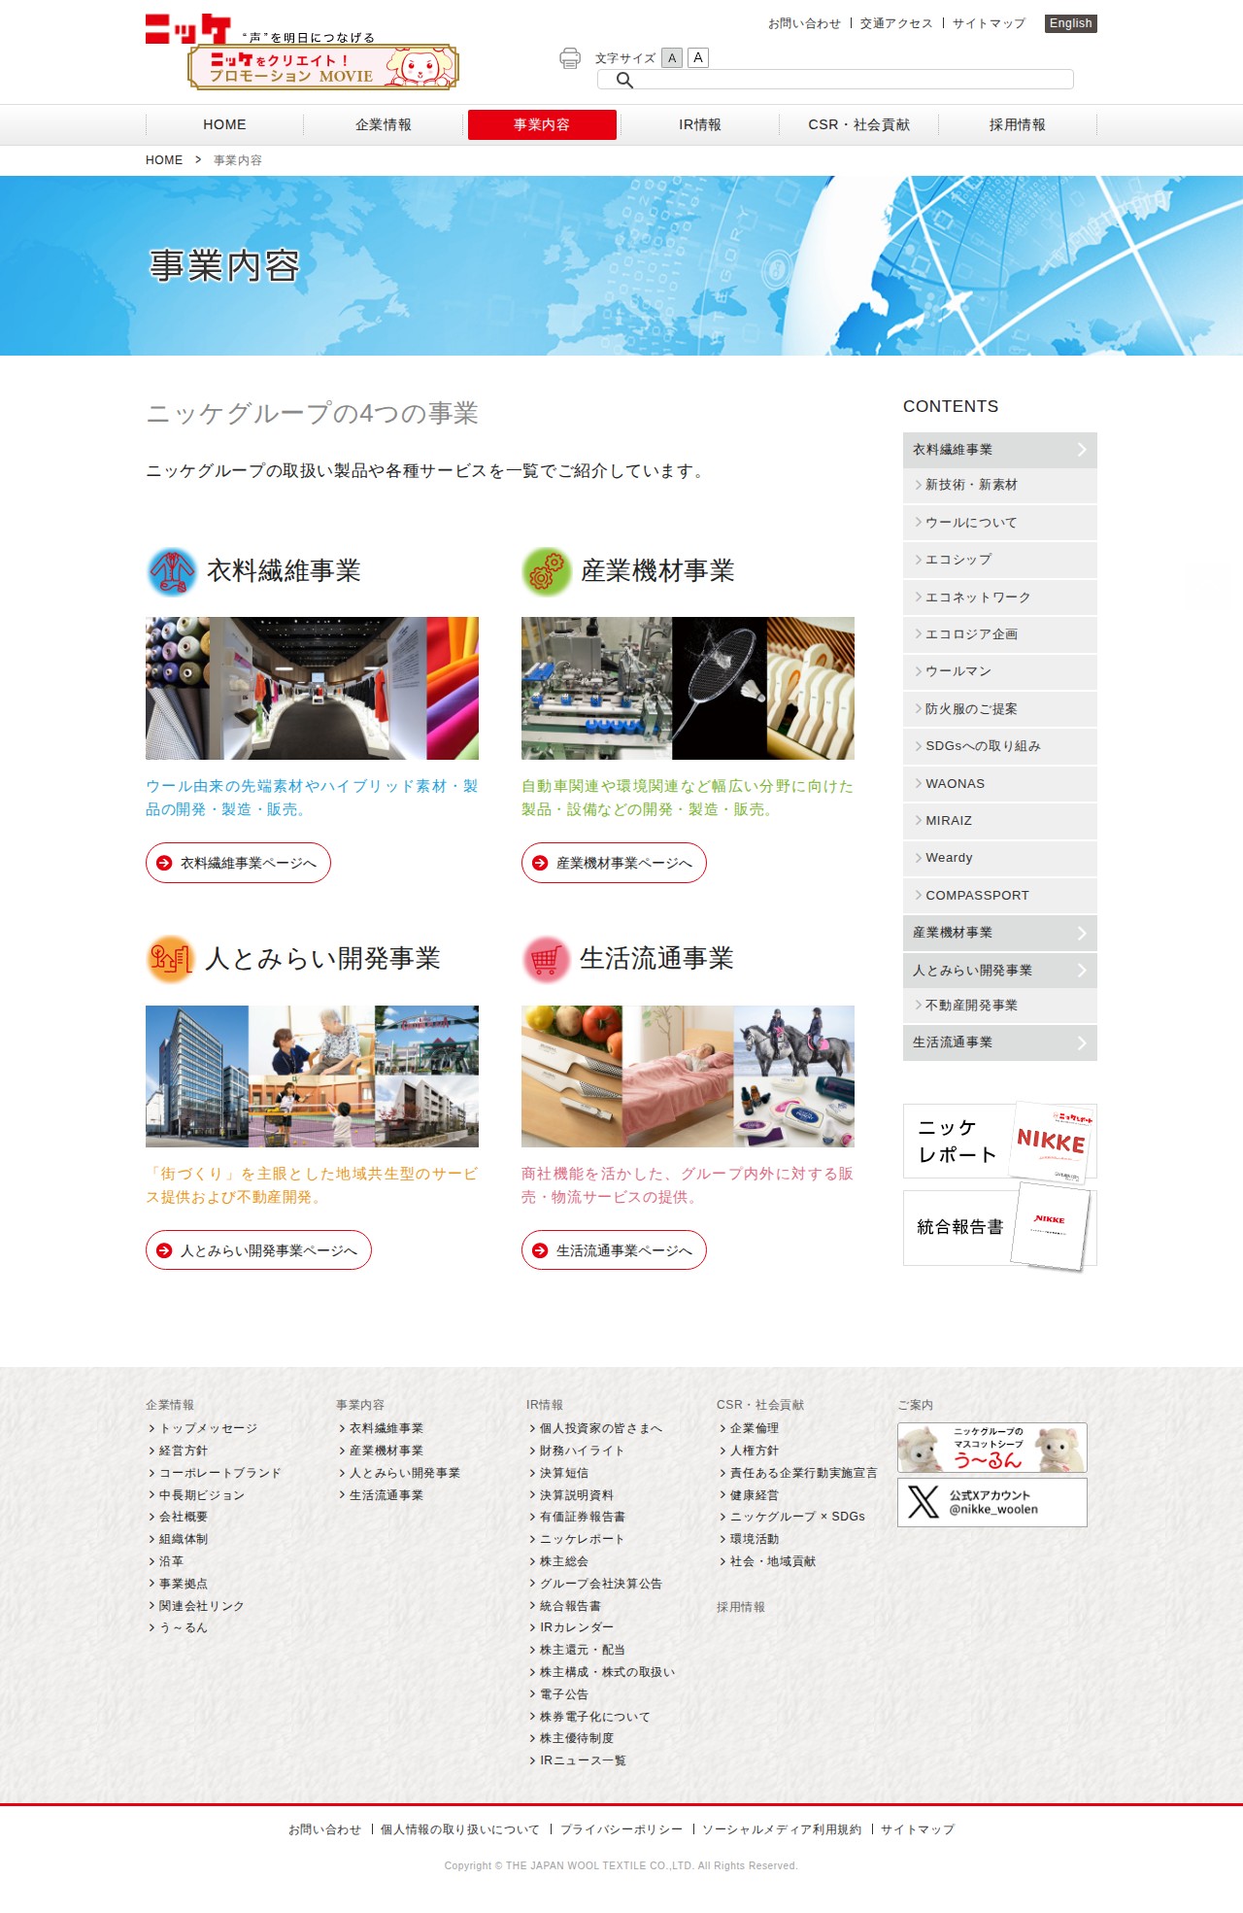Open SDGsへの取り組み sidebar item

coord(1000,746)
